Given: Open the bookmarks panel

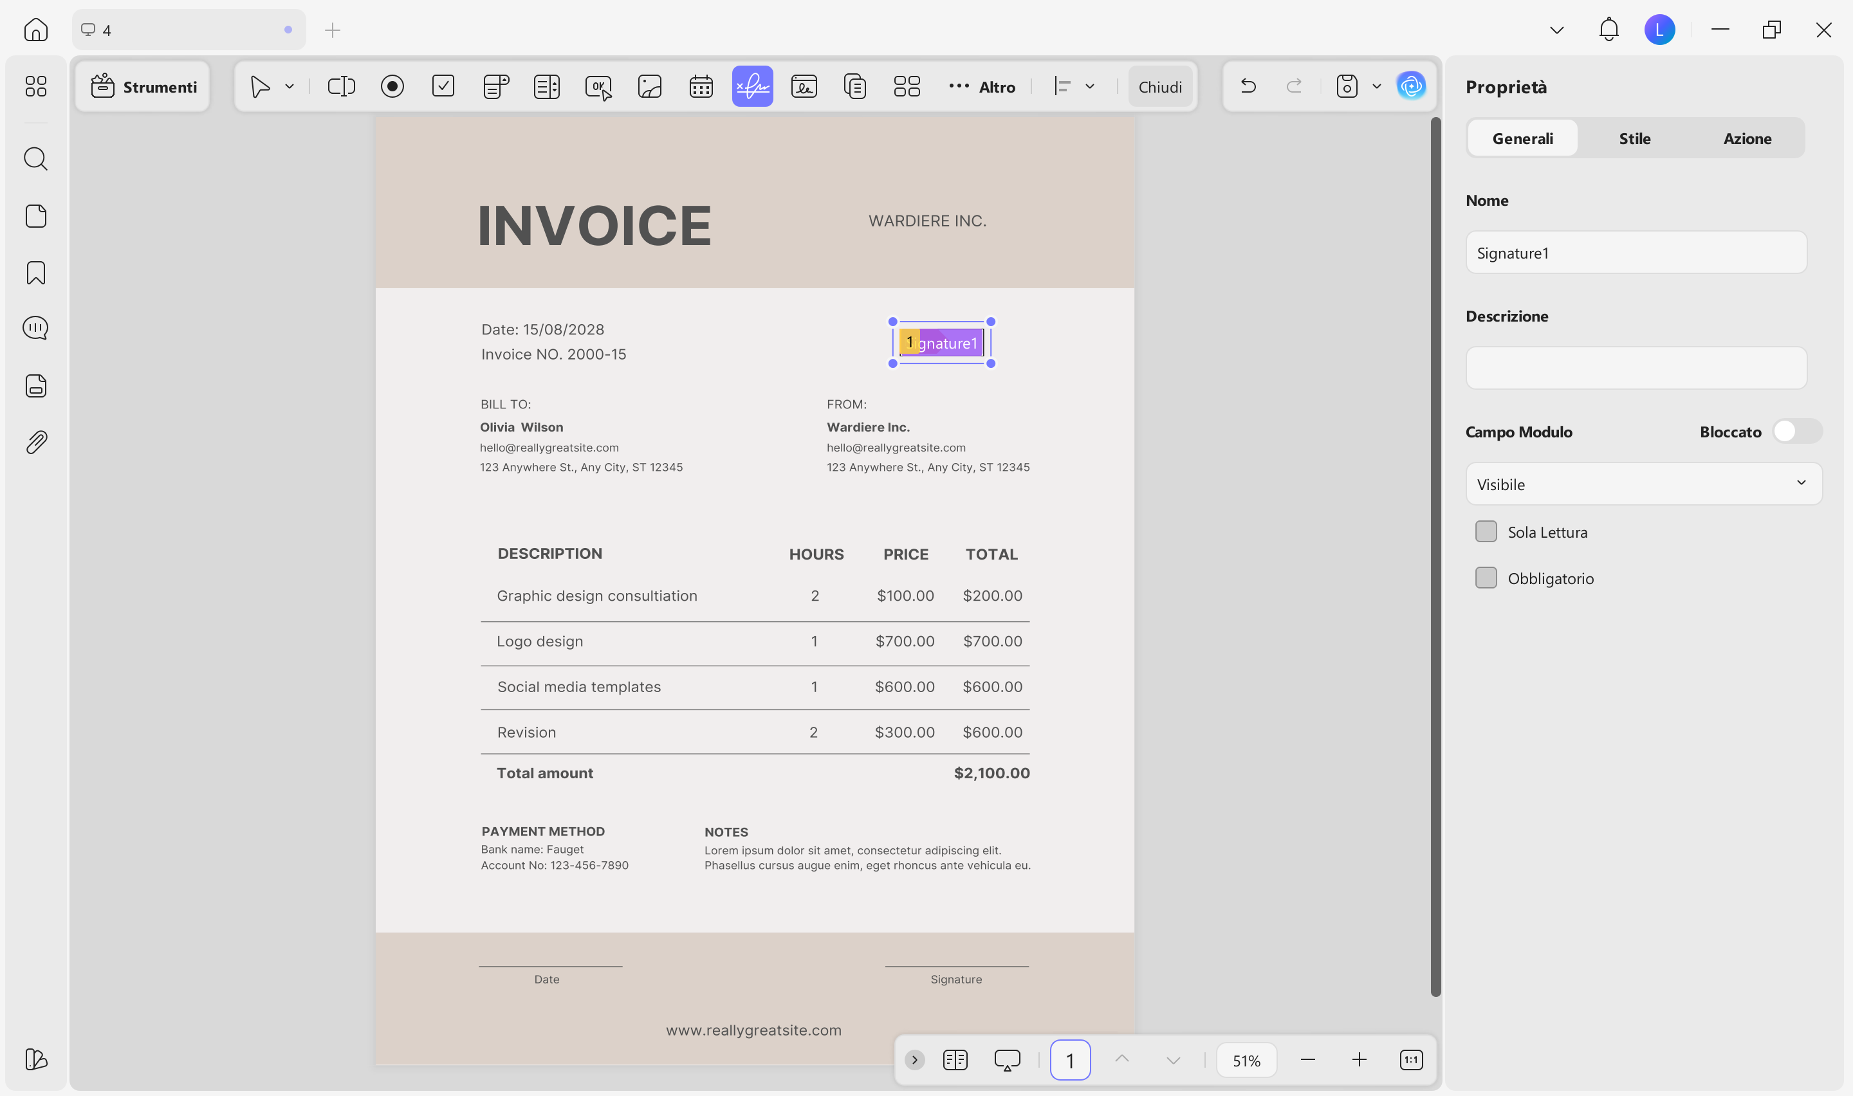Looking at the screenshot, I should click(35, 273).
